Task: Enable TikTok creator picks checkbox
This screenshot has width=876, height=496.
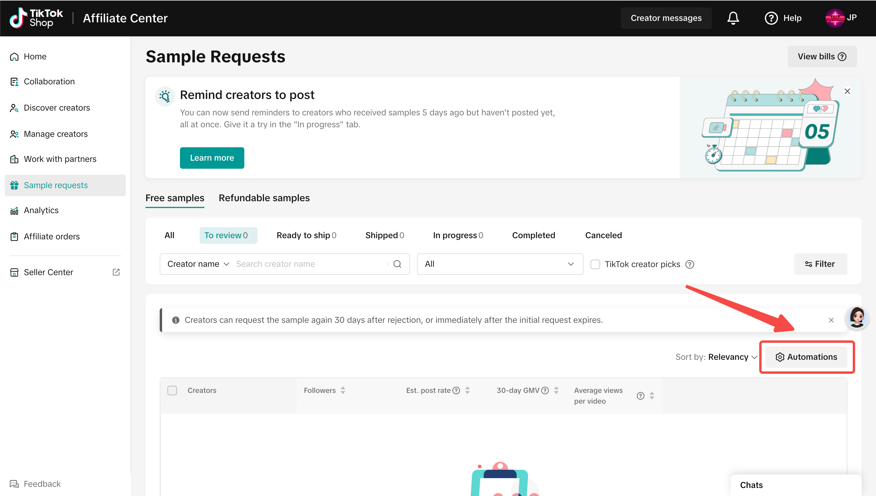Action: (595, 264)
